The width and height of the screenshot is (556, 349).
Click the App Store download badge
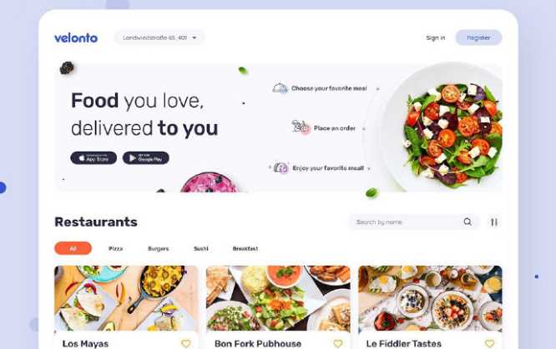click(x=94, y=158)
